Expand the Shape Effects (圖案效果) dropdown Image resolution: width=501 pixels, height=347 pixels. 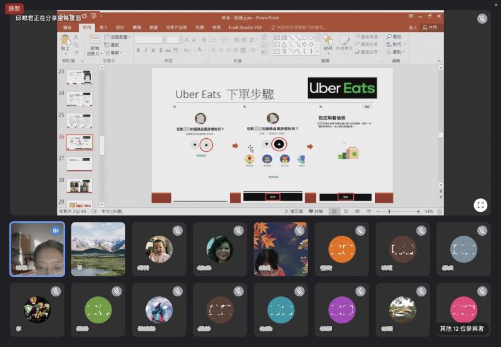[x=368, y=51]
